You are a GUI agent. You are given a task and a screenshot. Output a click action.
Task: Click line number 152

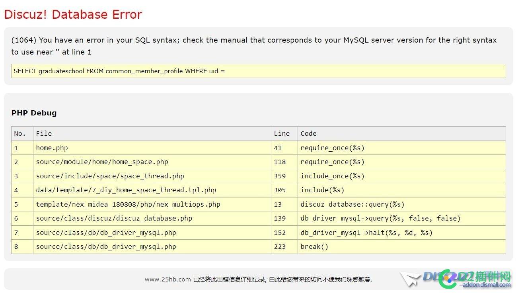pos(284,232)
